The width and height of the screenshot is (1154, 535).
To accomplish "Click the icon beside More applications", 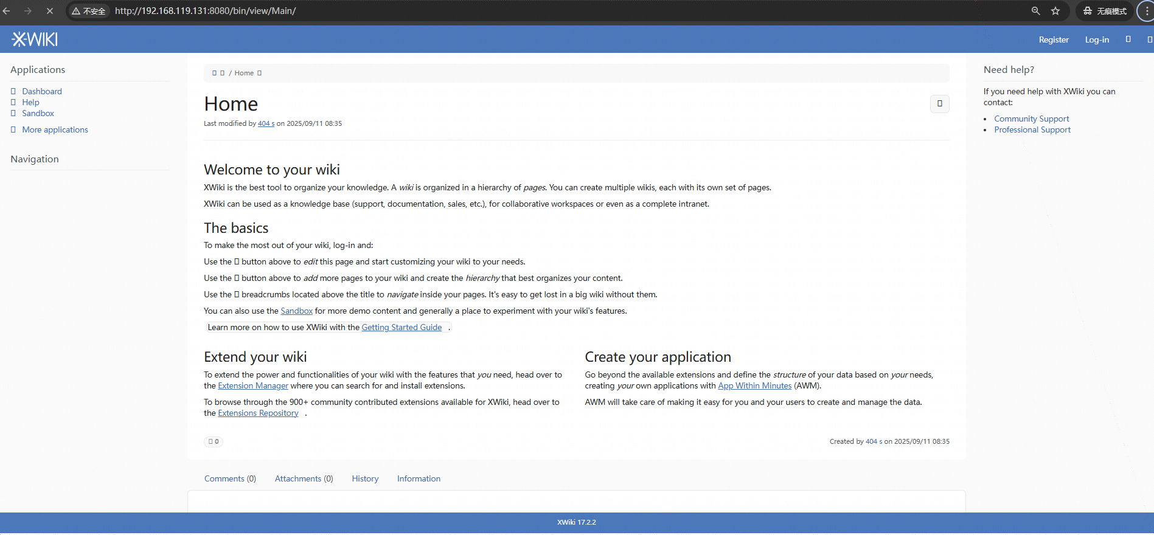I will (x=13, y=130).
